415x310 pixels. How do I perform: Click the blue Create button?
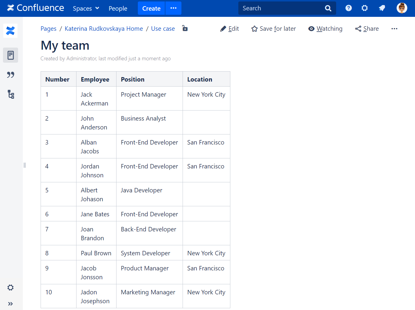click(151, 8)
